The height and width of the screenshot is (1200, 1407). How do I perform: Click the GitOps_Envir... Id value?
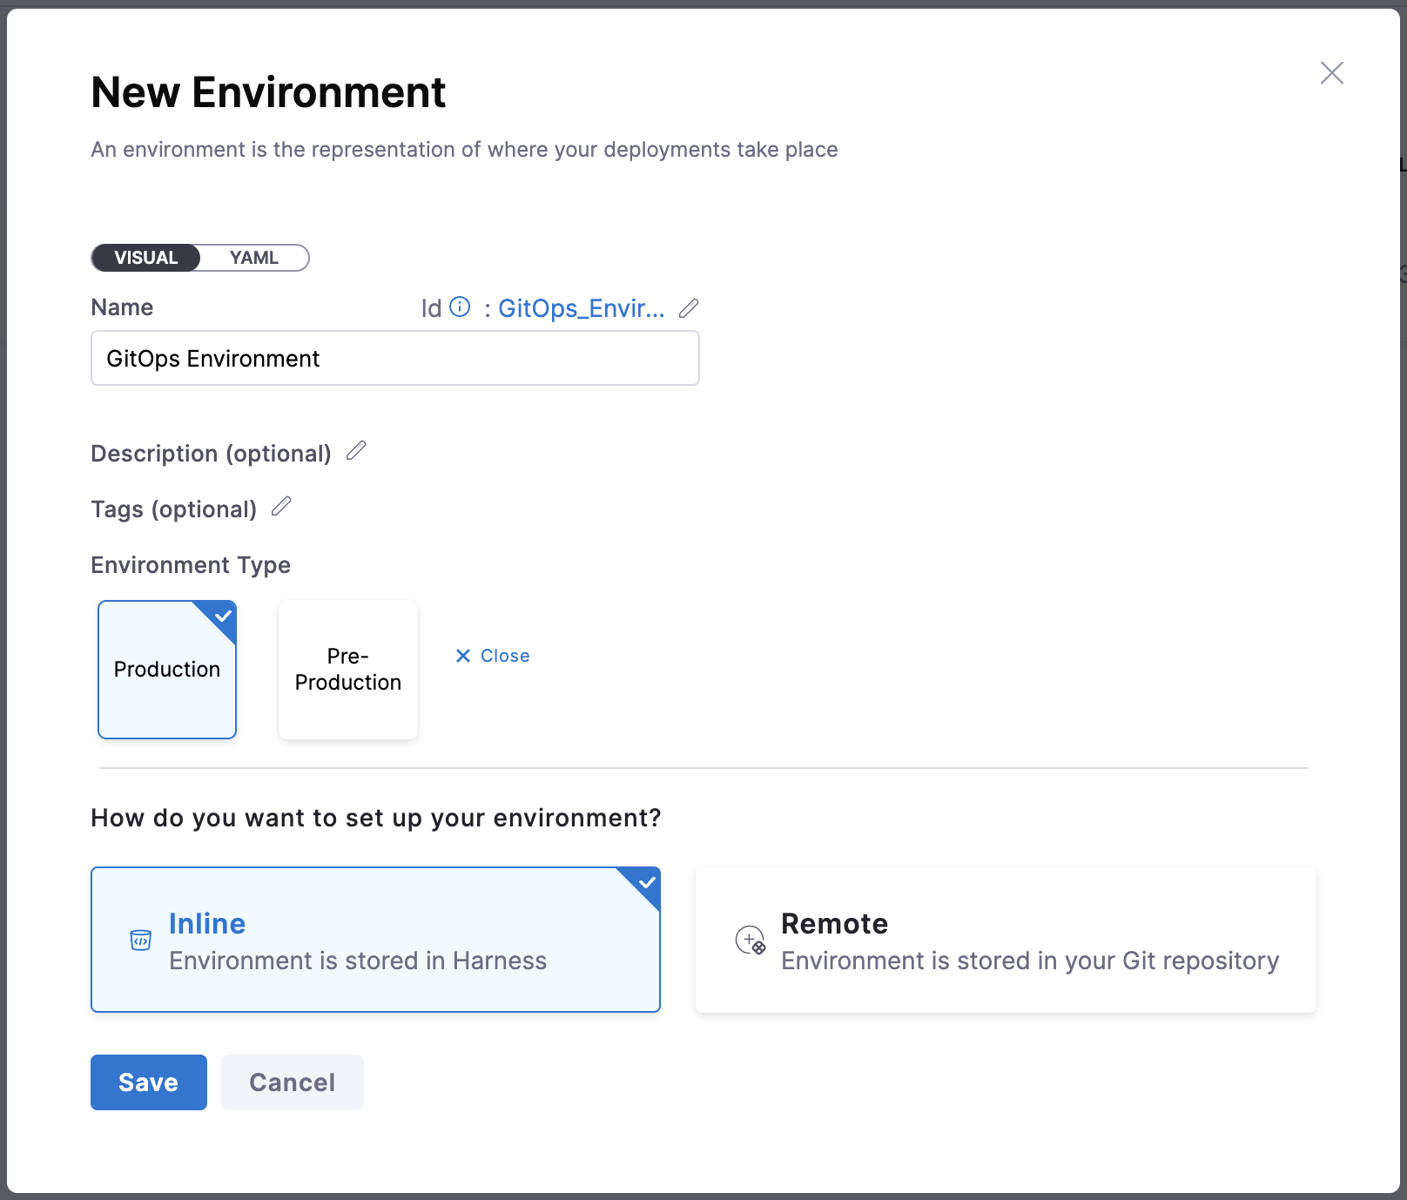[581, 308]
